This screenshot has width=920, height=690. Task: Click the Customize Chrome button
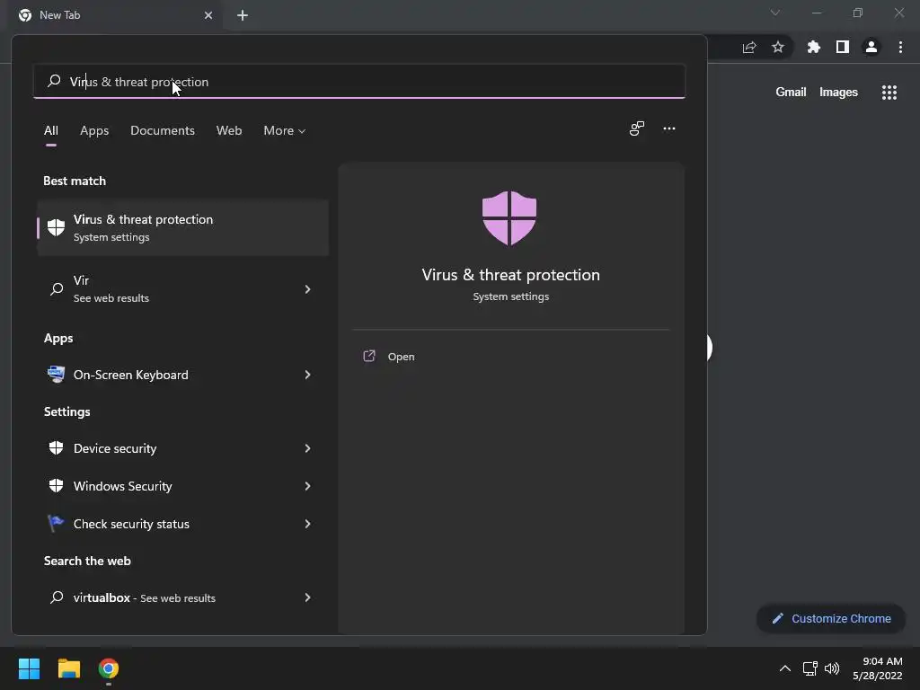tap(831, 618)
